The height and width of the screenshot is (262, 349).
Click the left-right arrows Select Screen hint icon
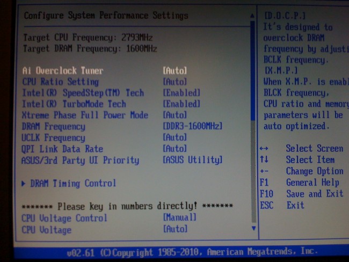pyautogui.click(x=264, y=148)
